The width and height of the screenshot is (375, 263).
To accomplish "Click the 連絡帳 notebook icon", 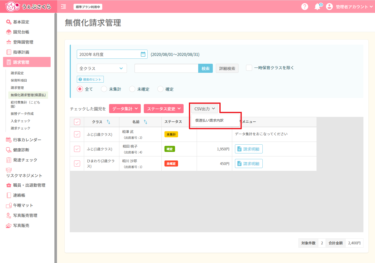I will (x=9, y=195).
